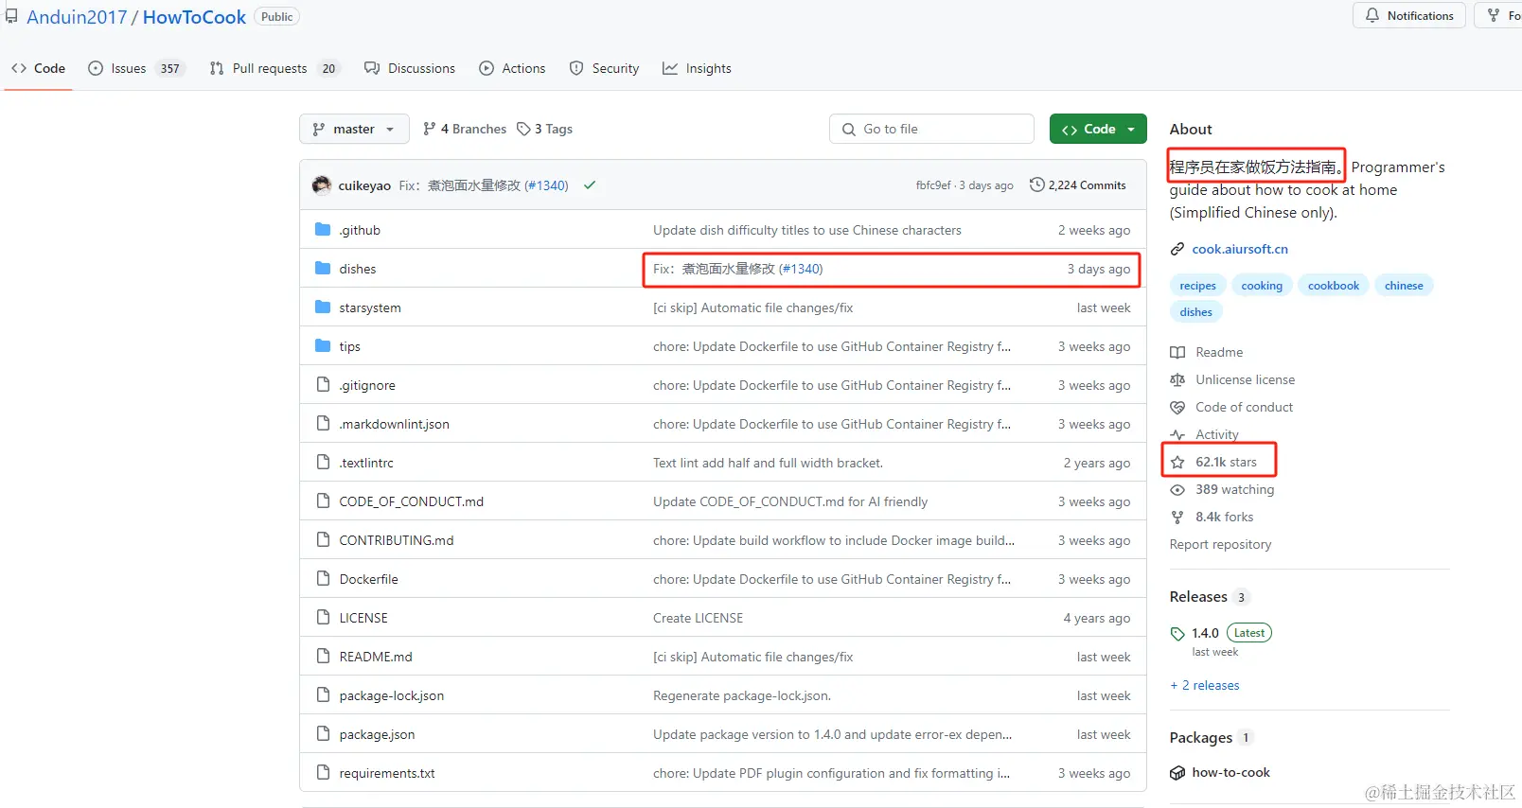The height and width of the screenshot is (808, 1522).
Task: Click Report repository link
Action: (x=1220, y=544)
